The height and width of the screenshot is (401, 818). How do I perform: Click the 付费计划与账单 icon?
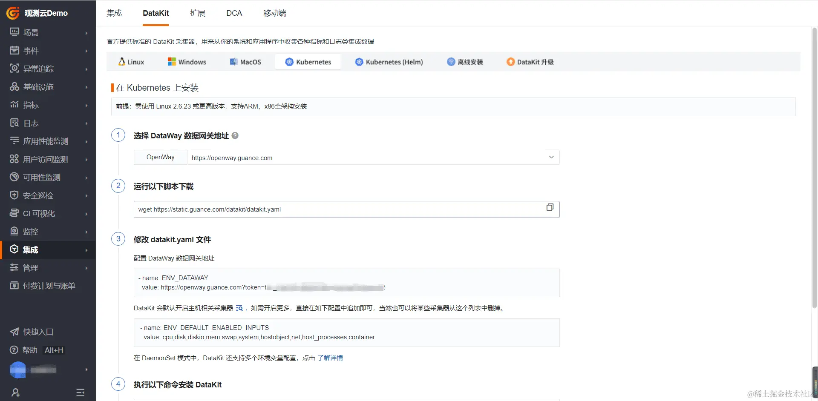pos(14,286)
